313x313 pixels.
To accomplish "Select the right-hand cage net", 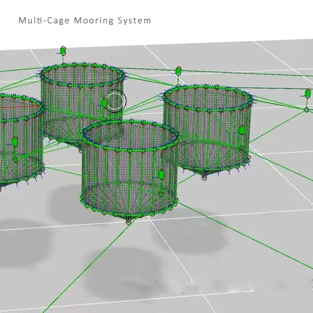I will click(x=209, y=130).
